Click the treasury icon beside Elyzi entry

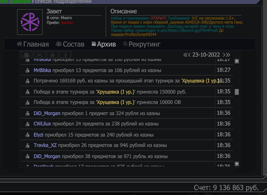[27, 135]
